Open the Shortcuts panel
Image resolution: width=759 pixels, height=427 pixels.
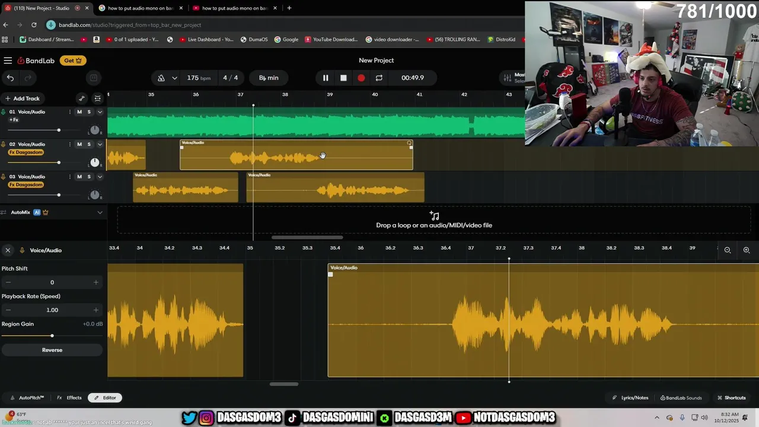731,398
